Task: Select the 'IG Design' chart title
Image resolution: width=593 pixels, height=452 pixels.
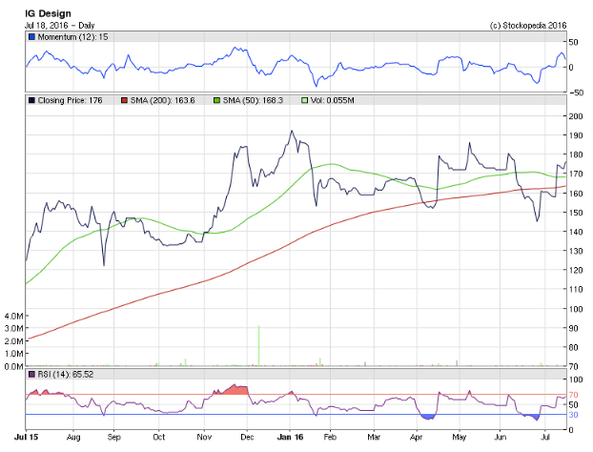Action: 48,13
